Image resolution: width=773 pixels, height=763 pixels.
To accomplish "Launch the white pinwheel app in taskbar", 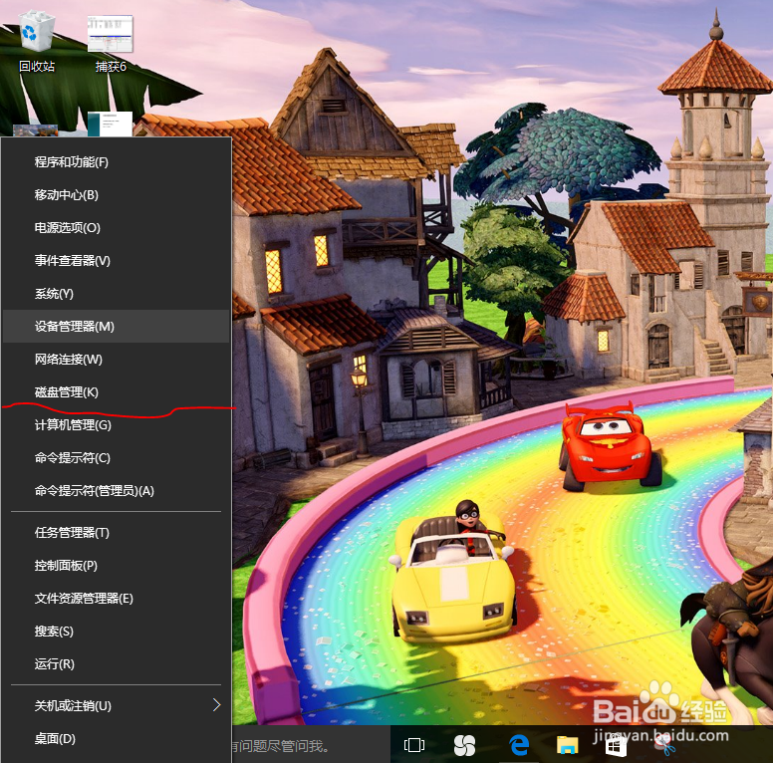I will click(x=464, y=745).
